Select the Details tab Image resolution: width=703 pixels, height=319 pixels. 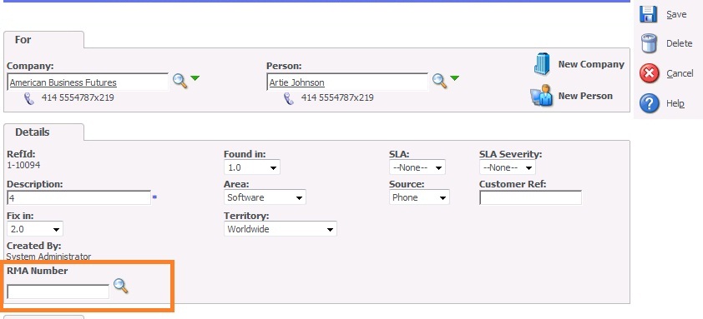pos(43,132)
